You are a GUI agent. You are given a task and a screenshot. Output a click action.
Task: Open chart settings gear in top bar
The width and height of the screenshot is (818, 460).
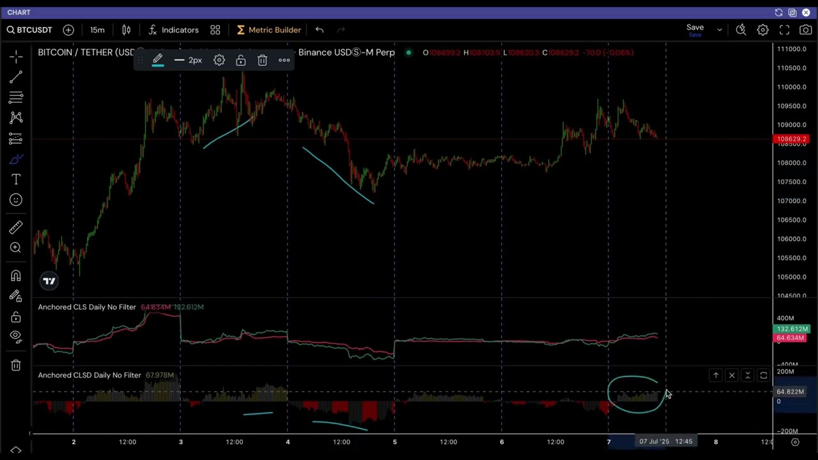(x=762, y=30)
